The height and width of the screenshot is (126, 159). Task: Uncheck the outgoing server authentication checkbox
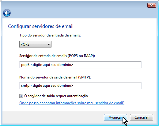[21, 96]
